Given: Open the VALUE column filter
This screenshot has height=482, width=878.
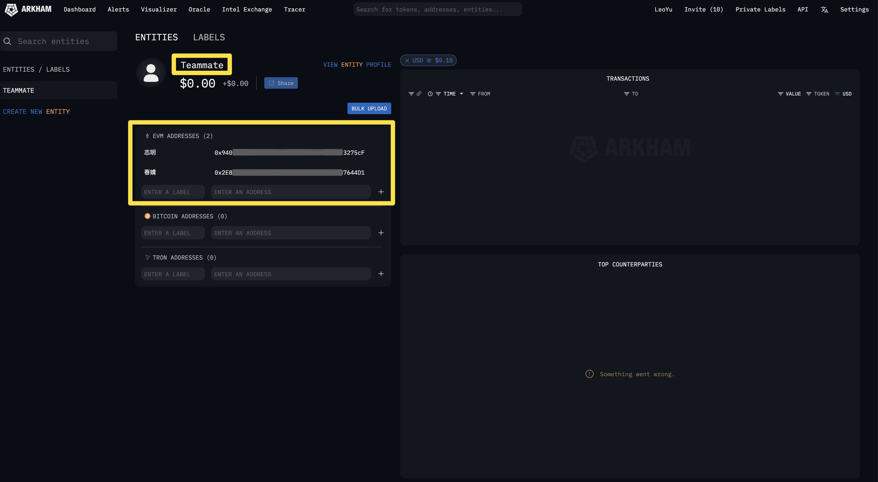Looking at the screenshot, I should (x=780, y=94).
